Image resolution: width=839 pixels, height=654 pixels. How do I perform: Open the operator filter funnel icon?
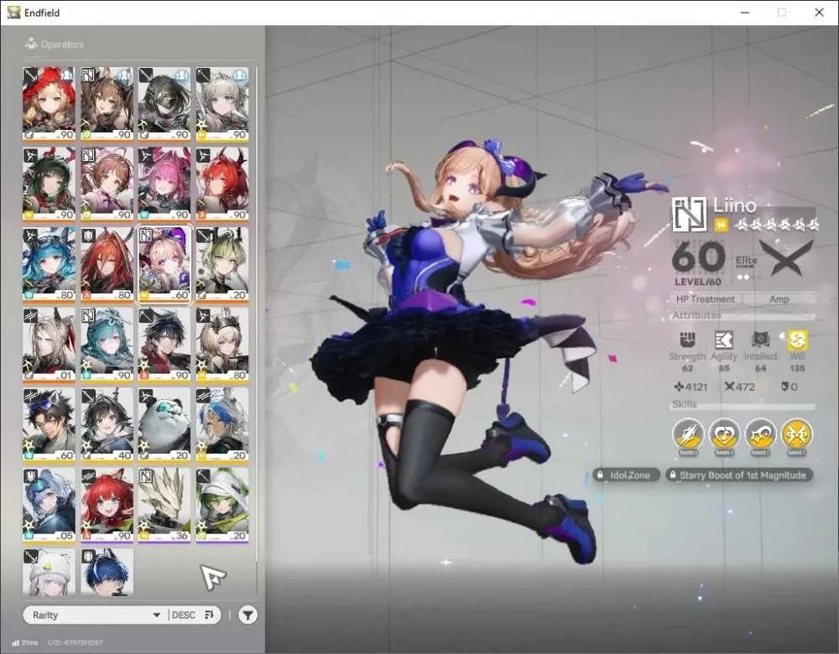coord(248,615)
